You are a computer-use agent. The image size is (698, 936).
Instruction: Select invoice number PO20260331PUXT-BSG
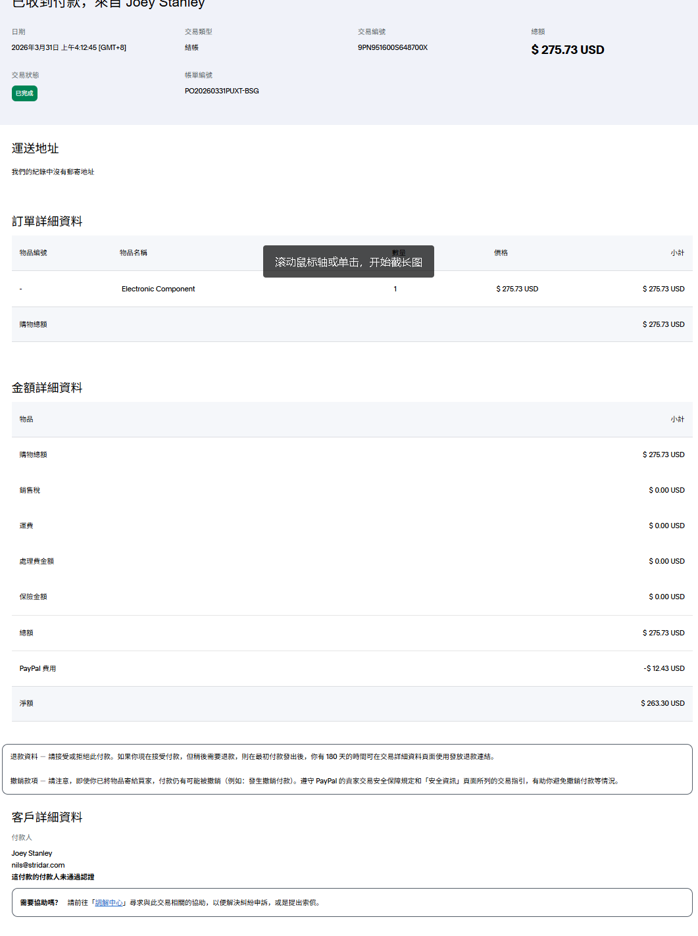coord(222,91)
